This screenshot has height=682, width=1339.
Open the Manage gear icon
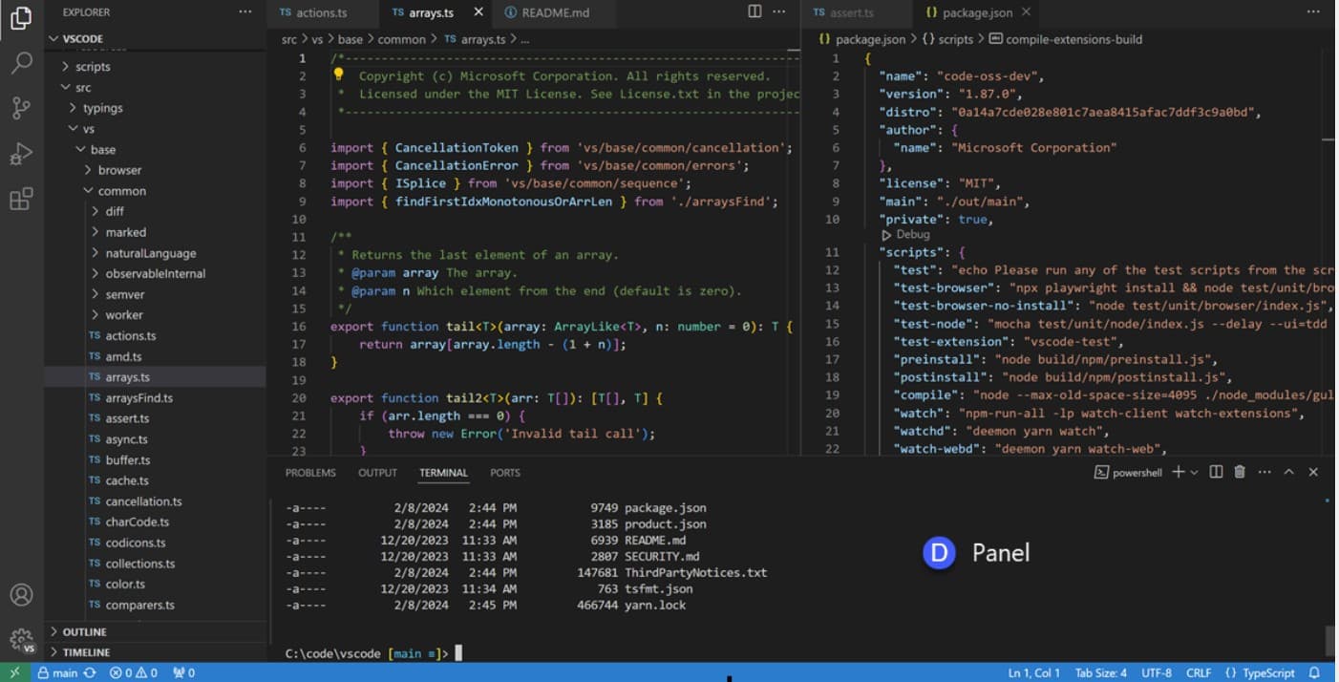[21, 639]
